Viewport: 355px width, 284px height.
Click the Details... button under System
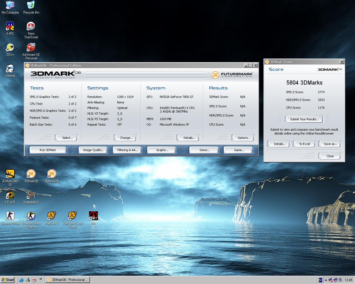(x=188, y=138)
